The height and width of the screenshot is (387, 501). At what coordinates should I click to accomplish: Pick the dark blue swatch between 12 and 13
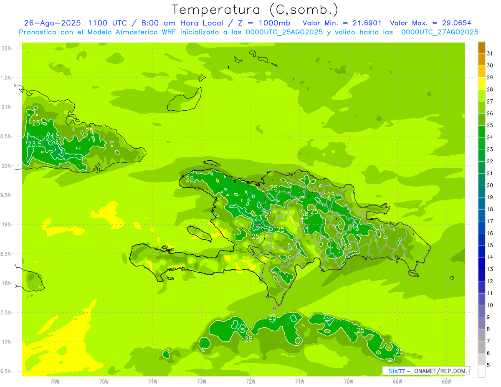(481, 275)
